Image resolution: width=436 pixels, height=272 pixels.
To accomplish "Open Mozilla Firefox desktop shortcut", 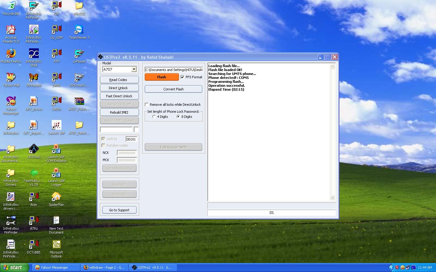I will (x=11, y=54).
